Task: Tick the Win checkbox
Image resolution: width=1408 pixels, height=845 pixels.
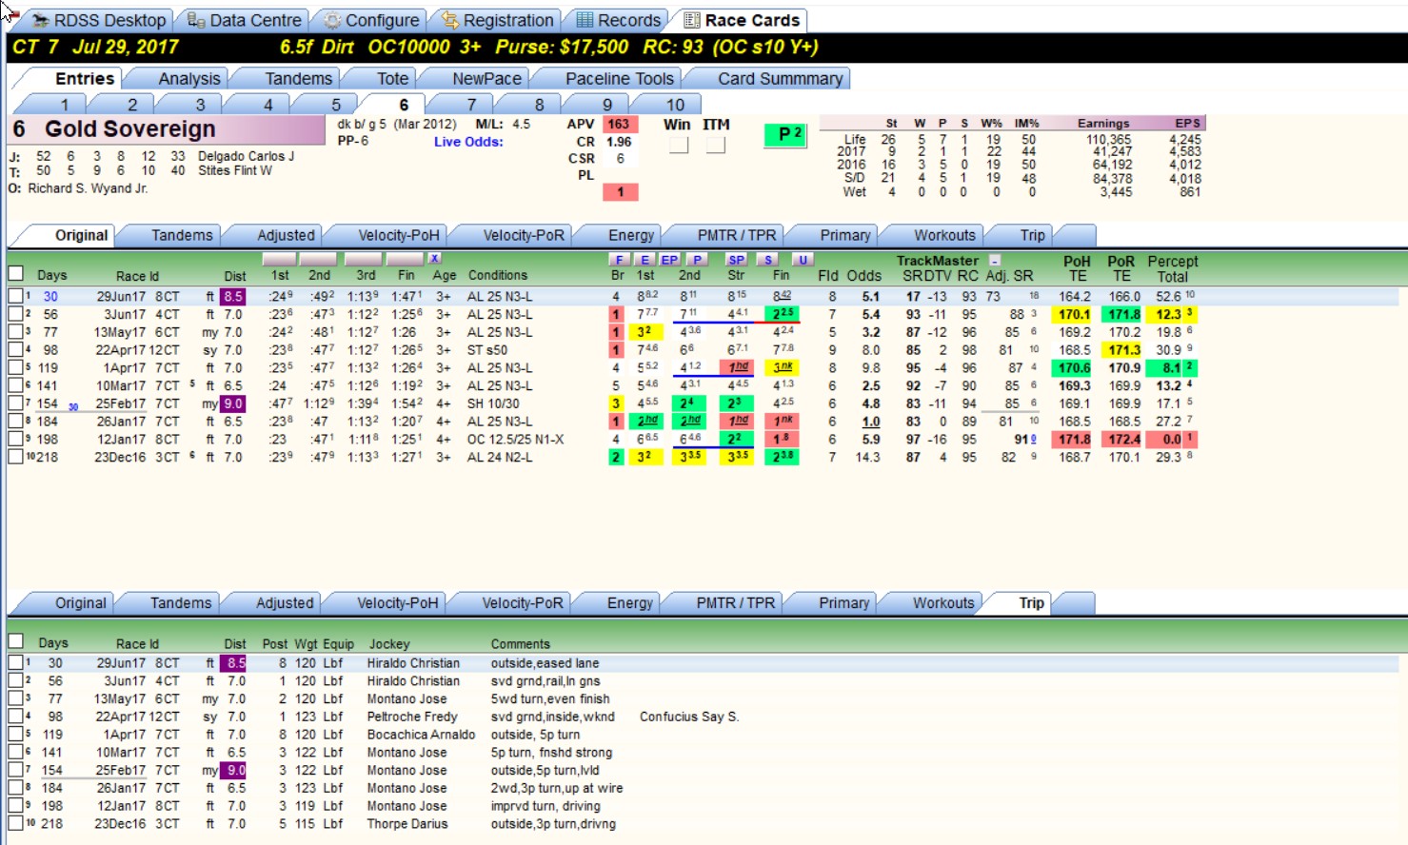Action: pos(678,145)
